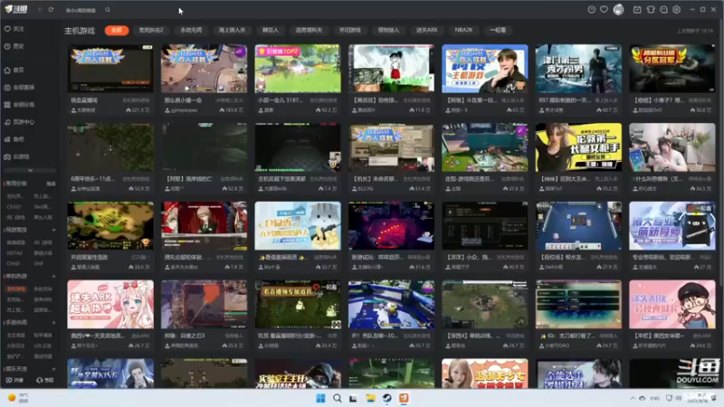
Task: Open 鱼吧 in the sidebar
Action: coord(14,139)
